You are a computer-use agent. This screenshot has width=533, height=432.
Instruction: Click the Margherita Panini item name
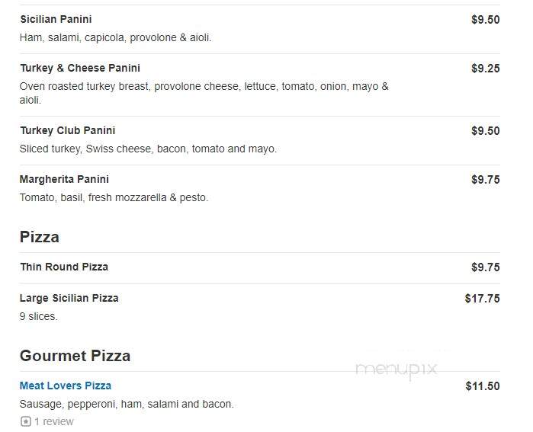pyautogui.click(x=64, y=179)
